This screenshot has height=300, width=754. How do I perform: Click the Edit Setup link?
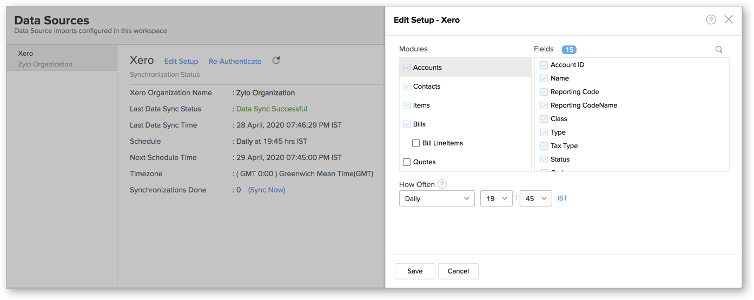(181, 62)
